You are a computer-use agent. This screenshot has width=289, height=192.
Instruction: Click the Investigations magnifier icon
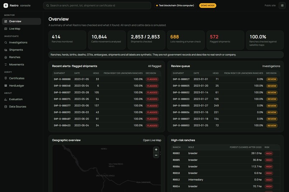click(6, 43)
